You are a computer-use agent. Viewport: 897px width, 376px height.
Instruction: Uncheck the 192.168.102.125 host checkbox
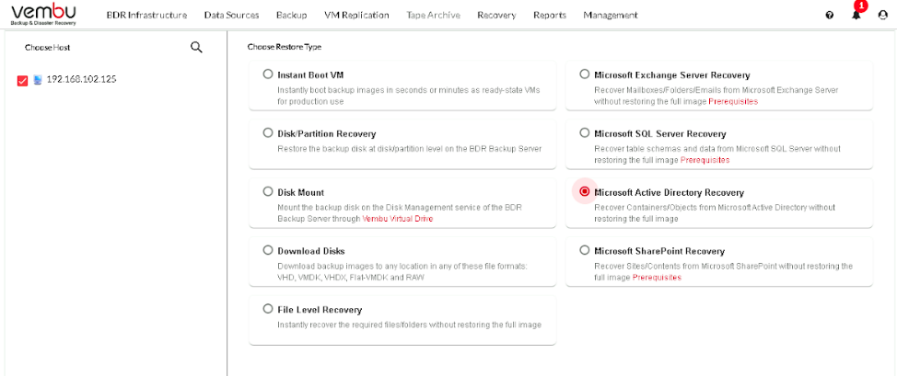[22, 81]
